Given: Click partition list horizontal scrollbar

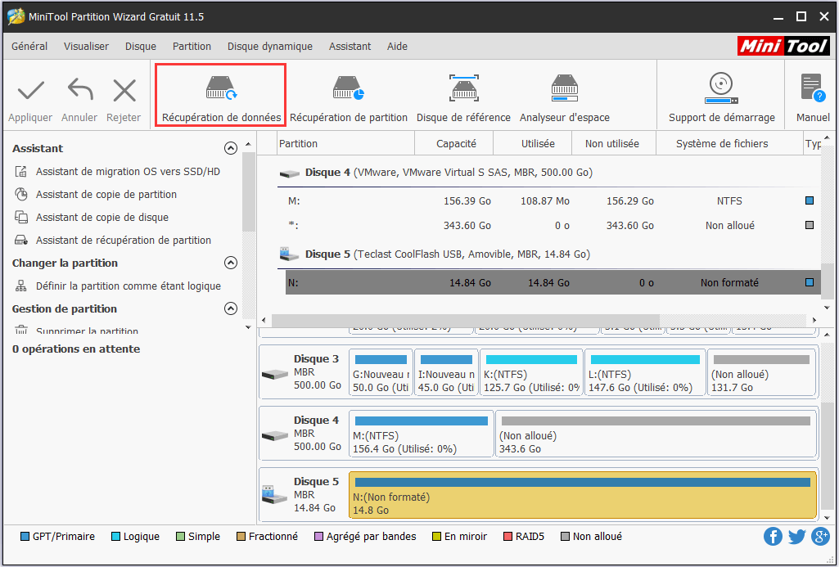Looking at the screenshot, I should (466, 320).
